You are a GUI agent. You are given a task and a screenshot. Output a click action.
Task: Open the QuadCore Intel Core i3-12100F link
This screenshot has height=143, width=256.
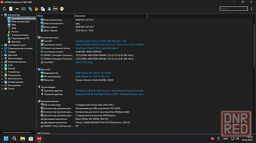coord(101,41)
